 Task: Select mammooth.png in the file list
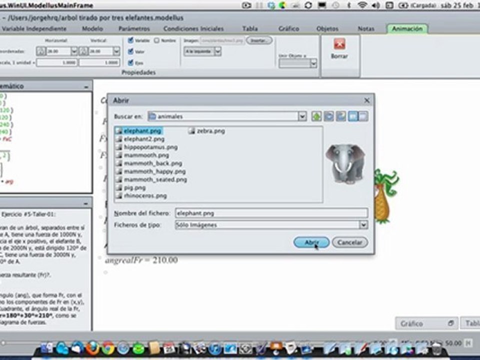(142, 155)
